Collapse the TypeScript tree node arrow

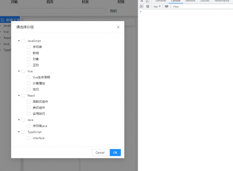(19, 132)
